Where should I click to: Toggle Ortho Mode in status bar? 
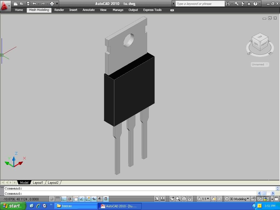64,199
